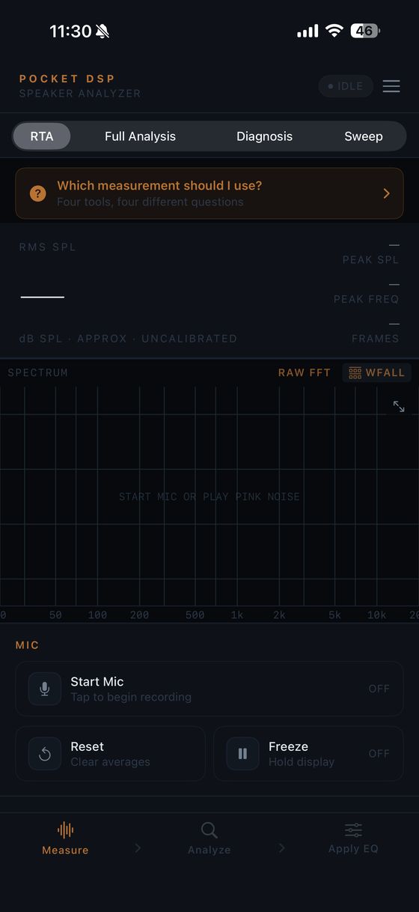This screenshot has width=419, height=912.
Task: Tap the status bar battery indicator
Action: coord(365,31)
